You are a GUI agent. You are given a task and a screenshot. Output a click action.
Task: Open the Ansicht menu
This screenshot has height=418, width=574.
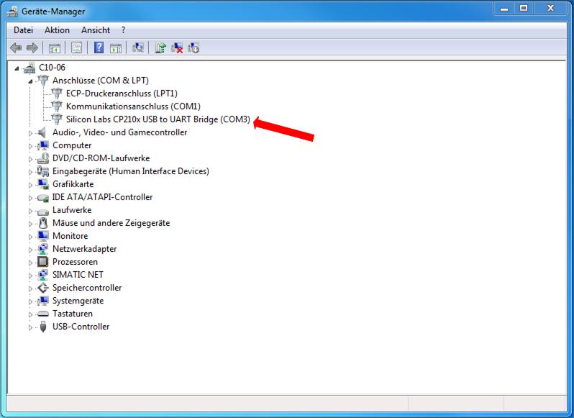coord(96,30)
